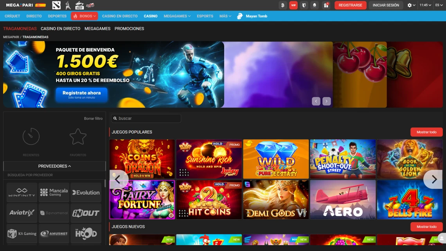Click the KA Gaming provider logo

pos(22,233)
